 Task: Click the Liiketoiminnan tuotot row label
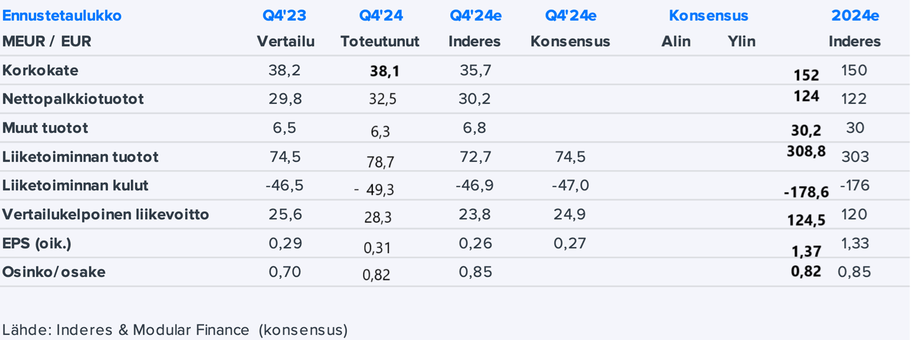(x=81, y=156)
